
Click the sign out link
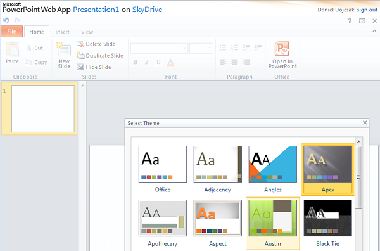point(367,10)
